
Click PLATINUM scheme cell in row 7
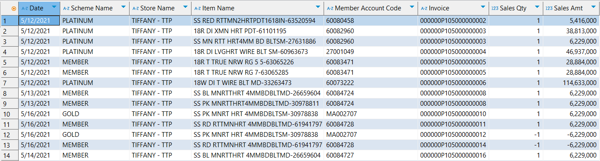(x=94, y=83)
